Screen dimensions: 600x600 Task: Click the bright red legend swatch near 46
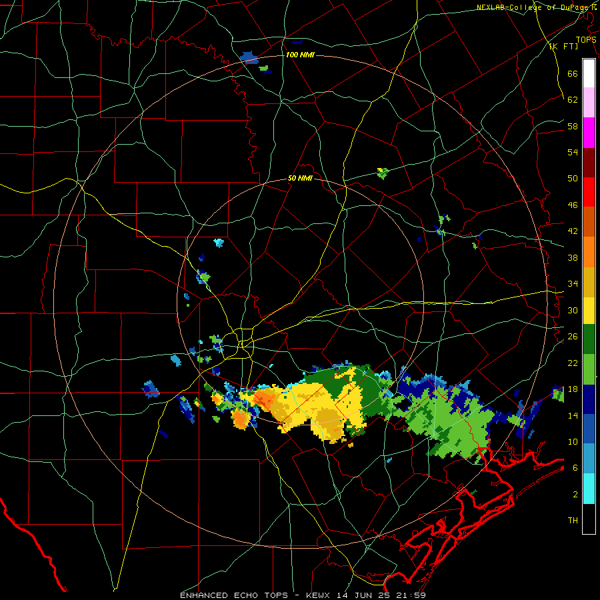pyautogui.click(x=589, y=192)
